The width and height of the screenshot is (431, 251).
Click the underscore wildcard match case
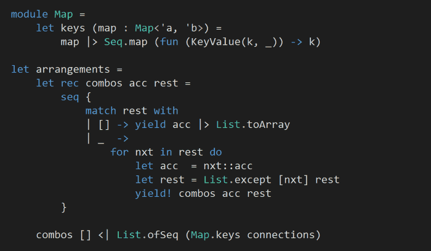pos(101,138)
